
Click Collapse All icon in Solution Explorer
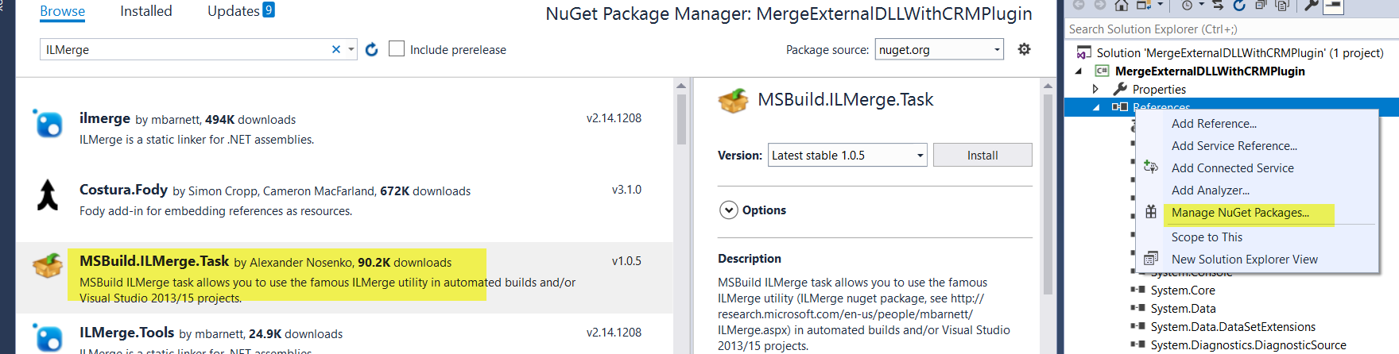[1261, 5]
